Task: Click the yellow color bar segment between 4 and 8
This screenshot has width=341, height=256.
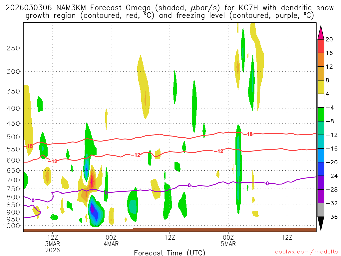Action: coord(321,87)
